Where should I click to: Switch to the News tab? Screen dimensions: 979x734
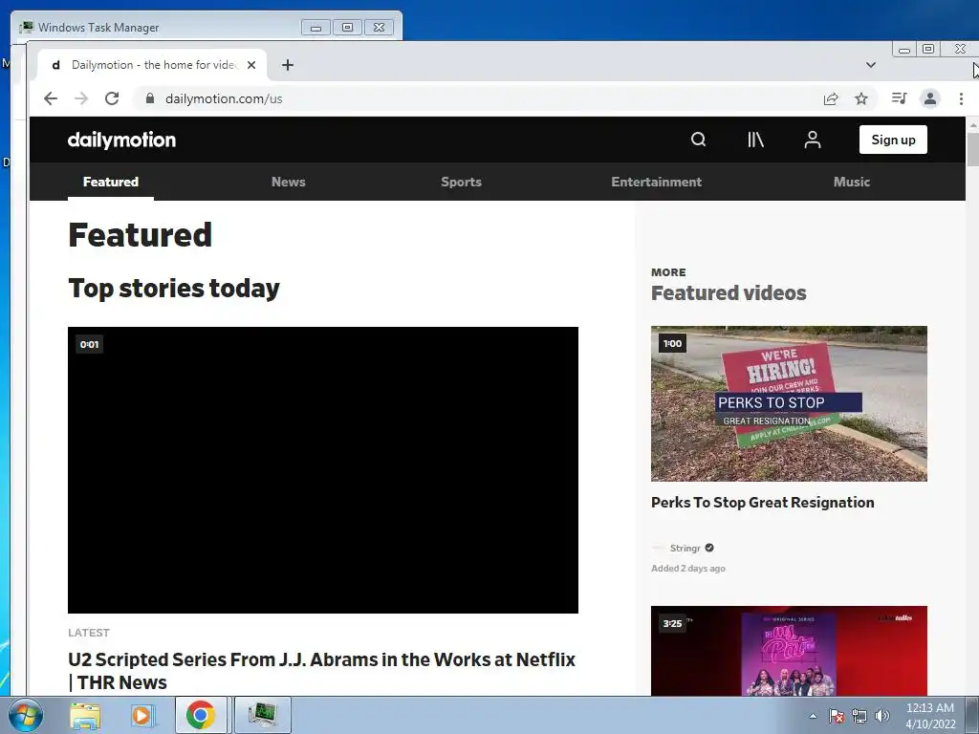click(x=289, y=182)
